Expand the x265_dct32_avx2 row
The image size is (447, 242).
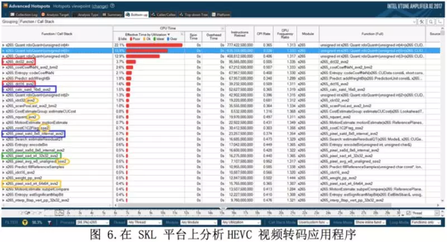[x=3, y=62]
